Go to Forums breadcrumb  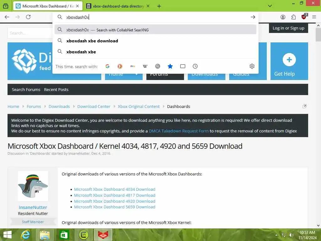tap(34, 106)
